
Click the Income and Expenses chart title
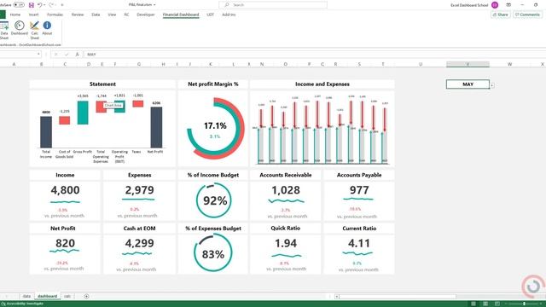click(x=322, y=84)
